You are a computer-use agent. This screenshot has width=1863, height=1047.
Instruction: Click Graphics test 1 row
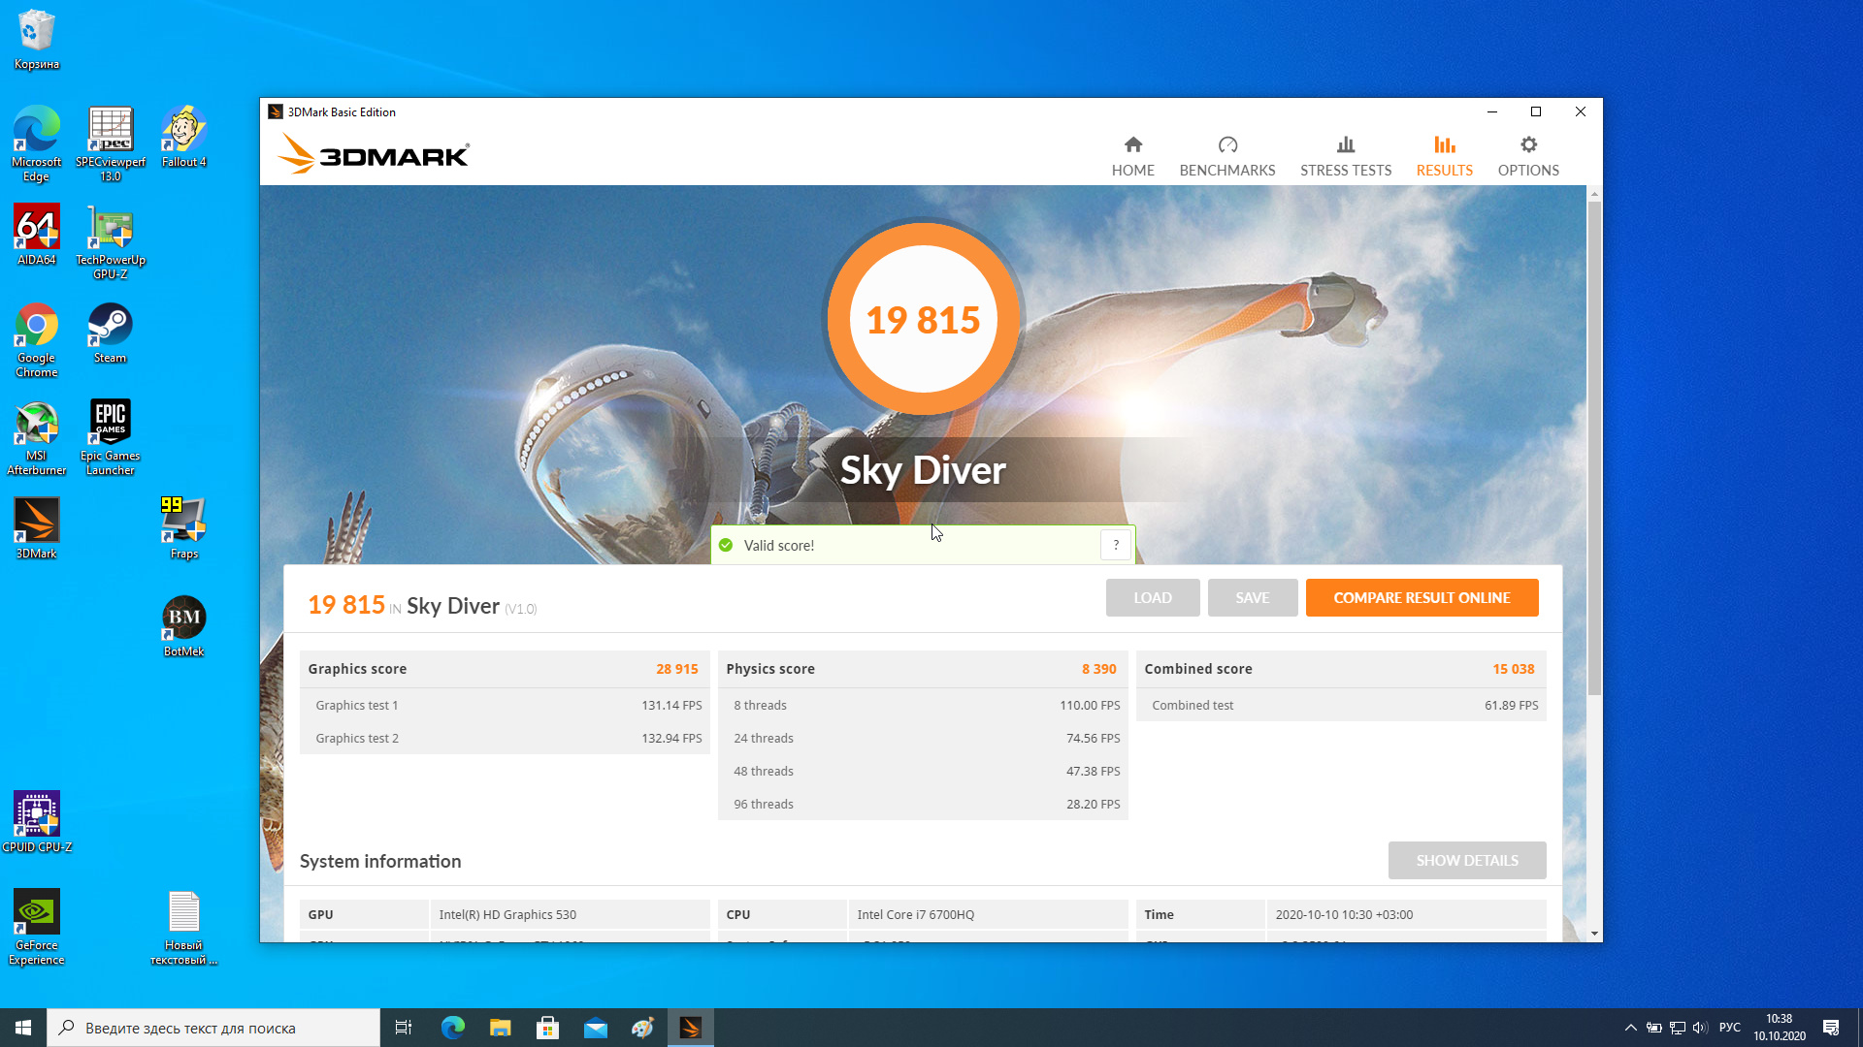[x=505, y=705]
